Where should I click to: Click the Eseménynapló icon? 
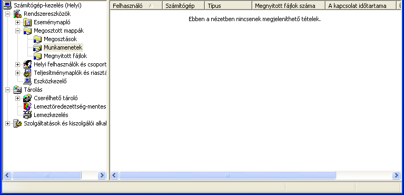click(x=27, y=22)
